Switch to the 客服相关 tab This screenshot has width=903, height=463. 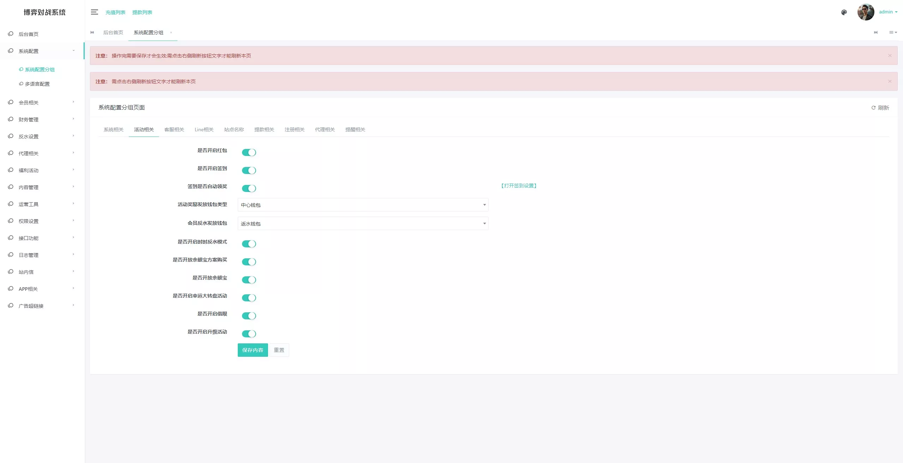[x=174, y=130]
